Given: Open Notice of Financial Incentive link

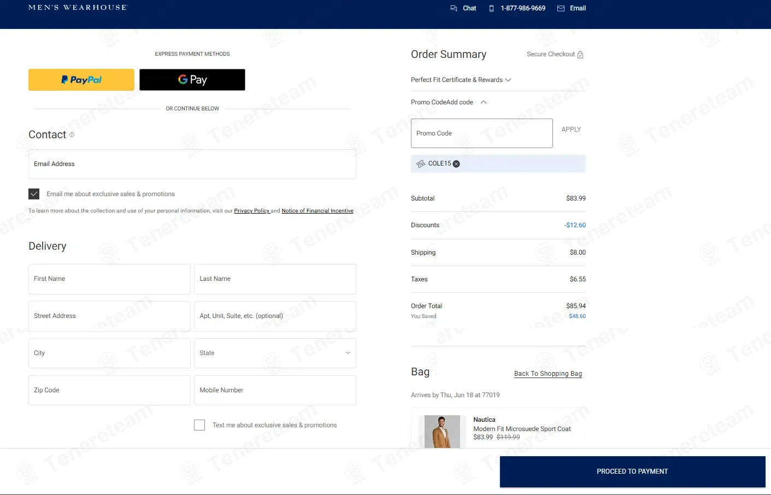Looking at the screenshot, I should pyautogui.click(x=317, y=211).
